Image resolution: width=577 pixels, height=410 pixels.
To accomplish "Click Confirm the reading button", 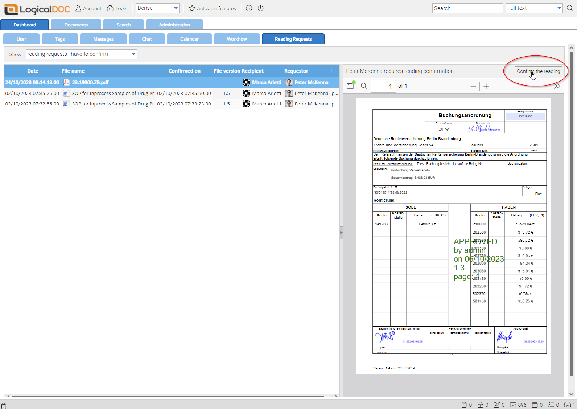I will pyautogui.click(x=538, y=71).
